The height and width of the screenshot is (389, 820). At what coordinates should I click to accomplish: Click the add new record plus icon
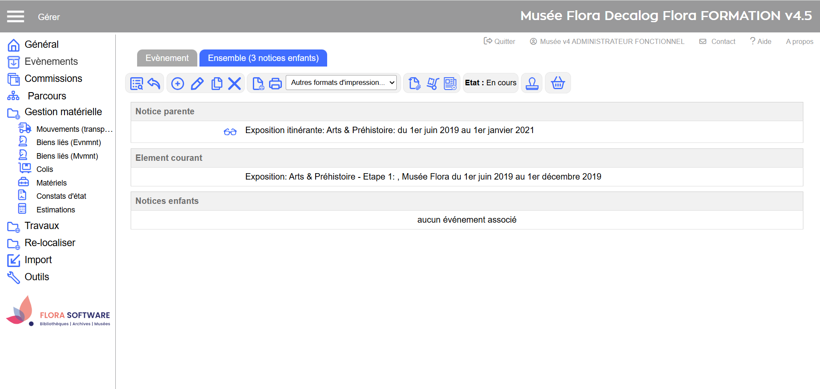tap(178, 83)
